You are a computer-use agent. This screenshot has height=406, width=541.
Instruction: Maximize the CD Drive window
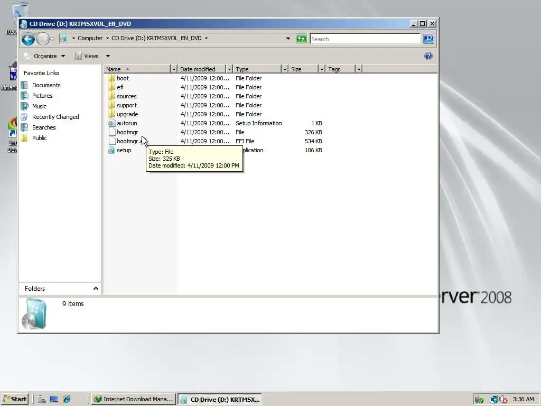422,23
